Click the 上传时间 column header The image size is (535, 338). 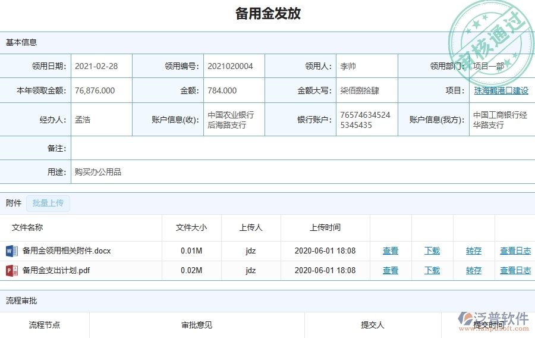(x=325, y=227)
